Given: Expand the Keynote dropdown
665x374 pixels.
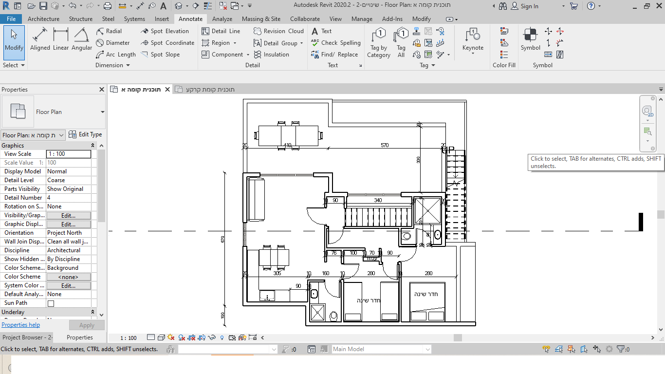Looking at the screenshot, I should pos(473,54).
